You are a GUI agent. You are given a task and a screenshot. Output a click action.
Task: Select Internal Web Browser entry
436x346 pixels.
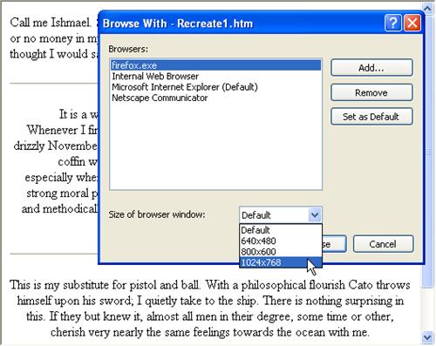coord(216,76)
